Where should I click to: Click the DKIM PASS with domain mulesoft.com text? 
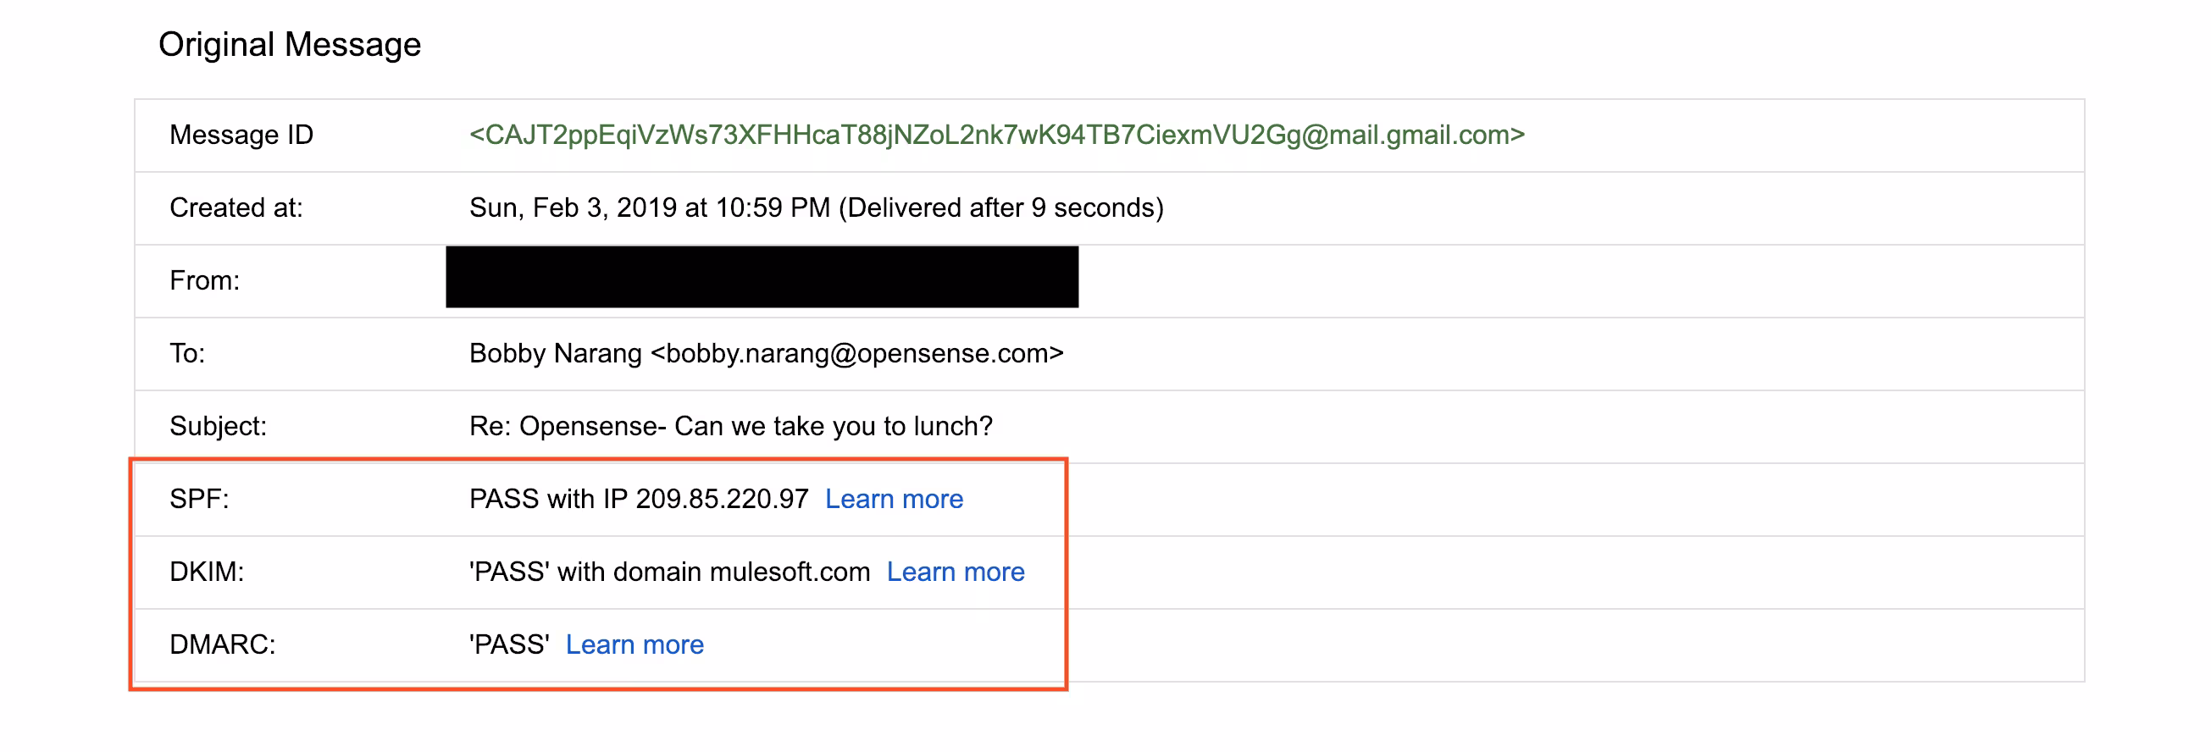coord(669,572)
